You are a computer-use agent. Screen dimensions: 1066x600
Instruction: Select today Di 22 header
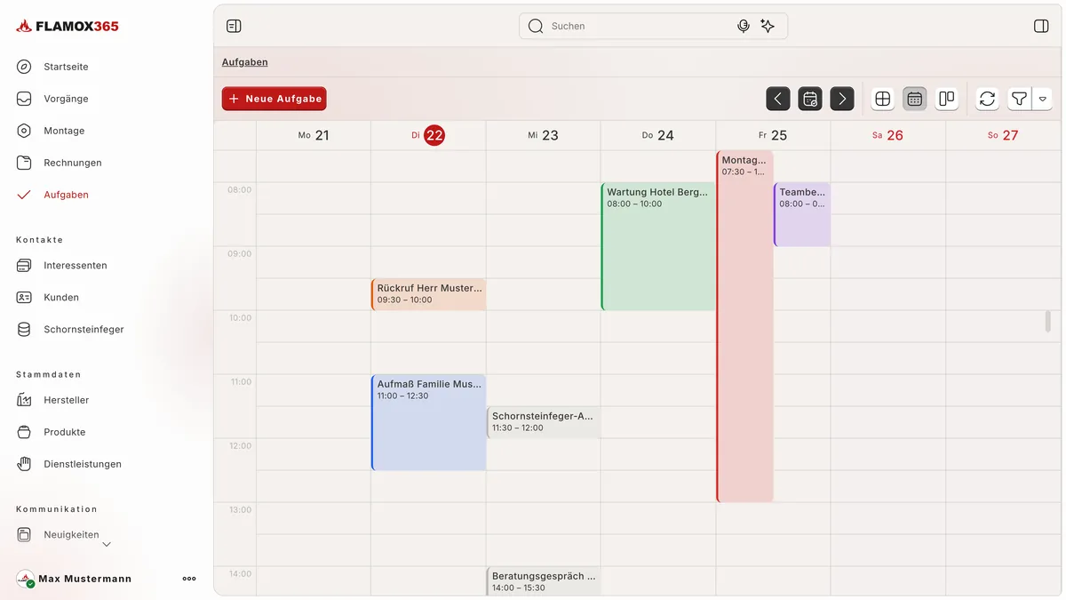428,135
